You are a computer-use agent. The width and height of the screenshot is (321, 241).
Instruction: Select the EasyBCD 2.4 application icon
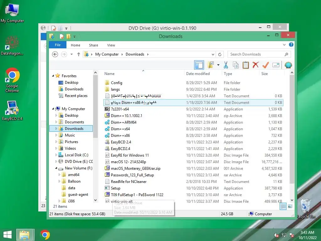(107, 142)
